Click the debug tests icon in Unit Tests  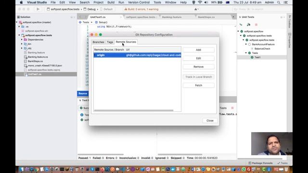tap(248, 25)
